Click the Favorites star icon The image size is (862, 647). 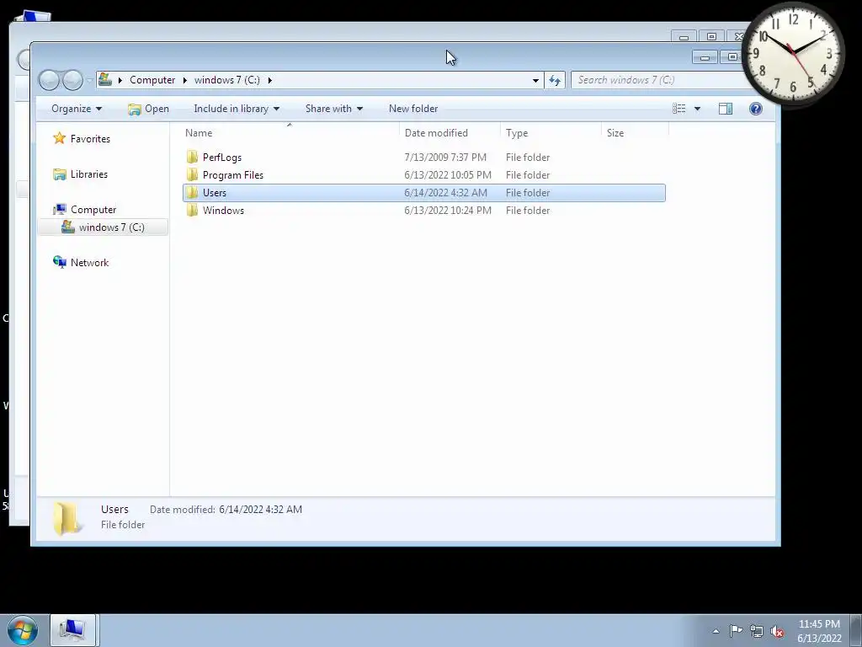click(x=60, y=138)
